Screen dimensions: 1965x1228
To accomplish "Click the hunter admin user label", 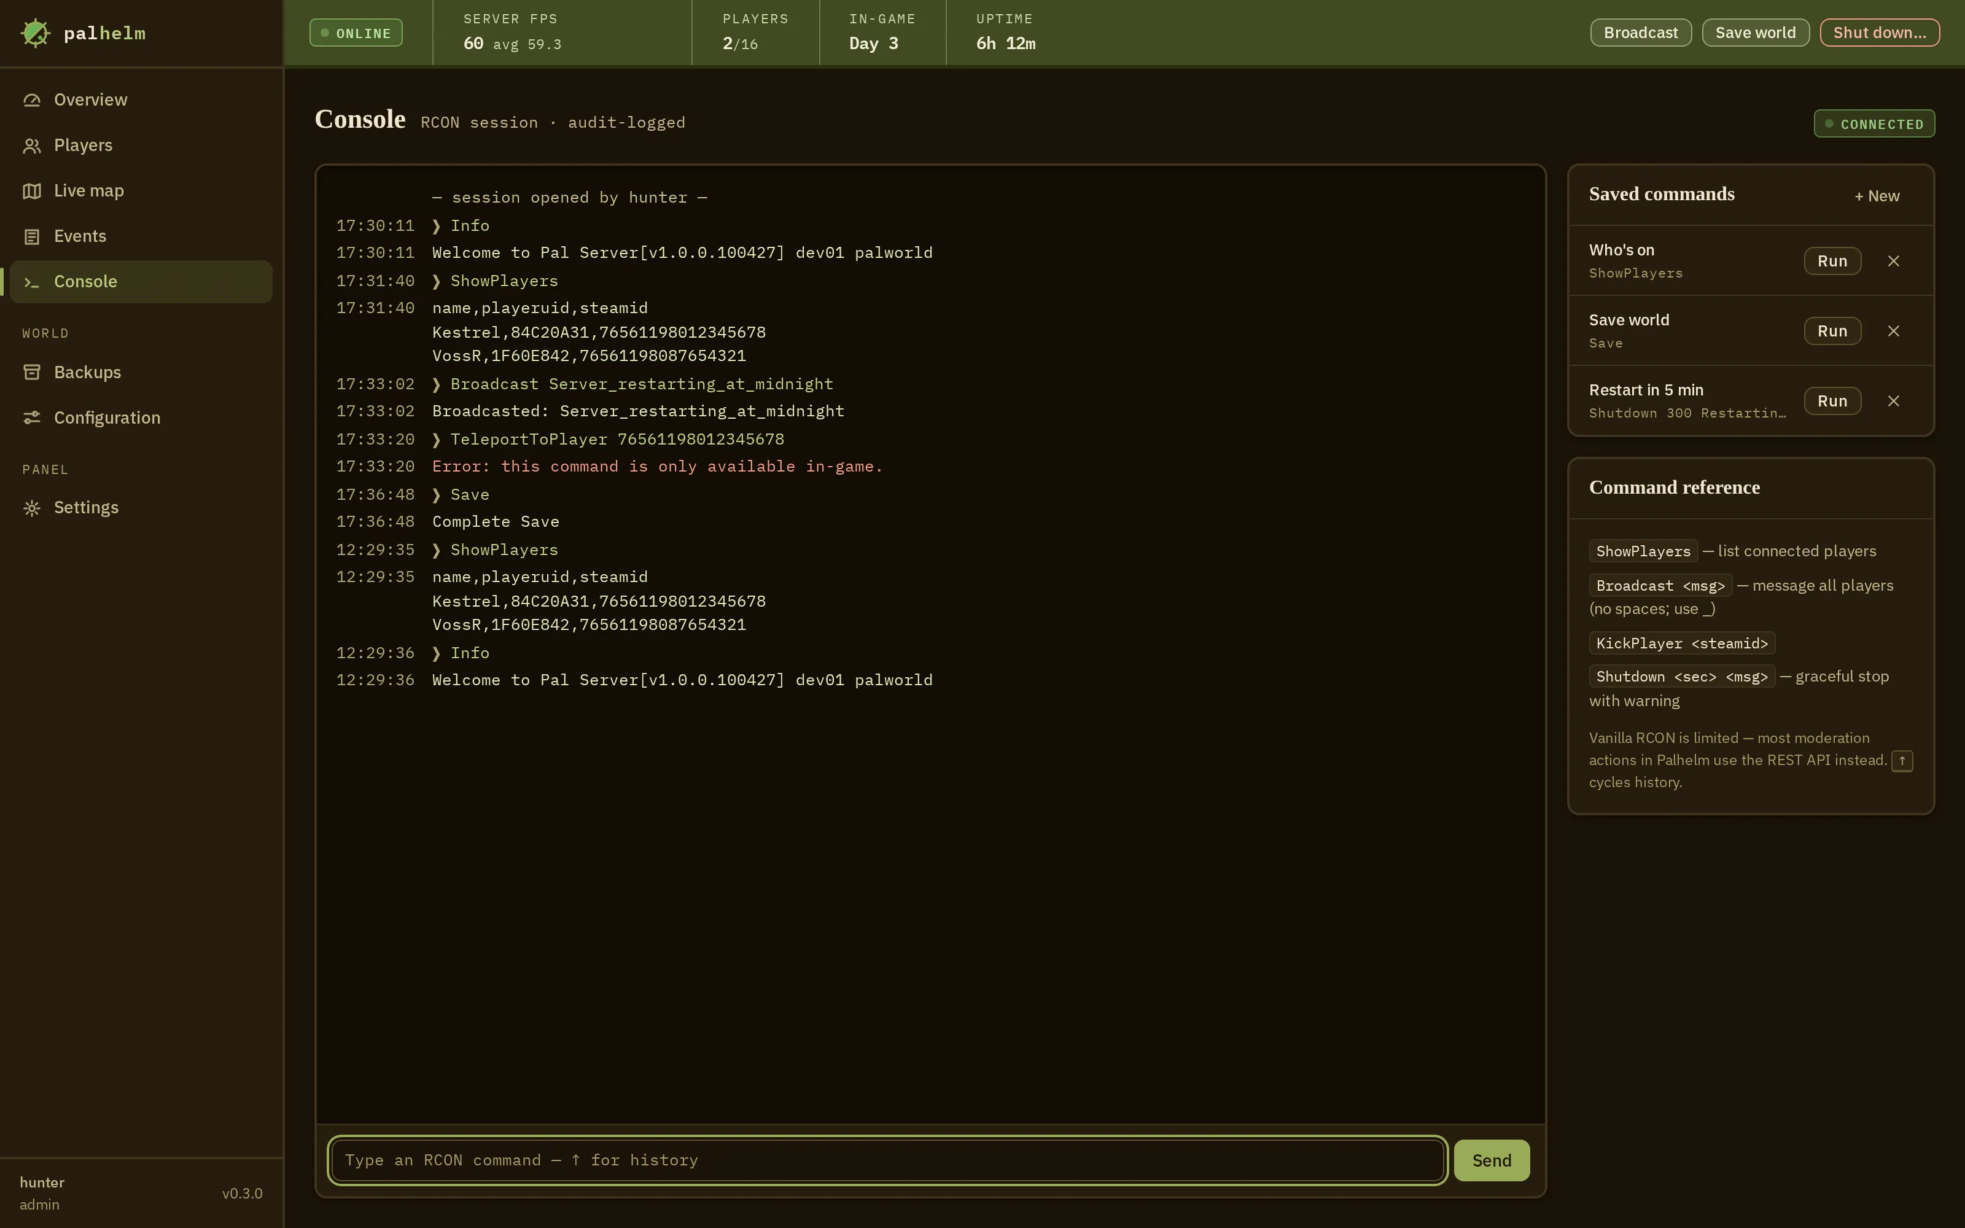I will (42, 1193).
